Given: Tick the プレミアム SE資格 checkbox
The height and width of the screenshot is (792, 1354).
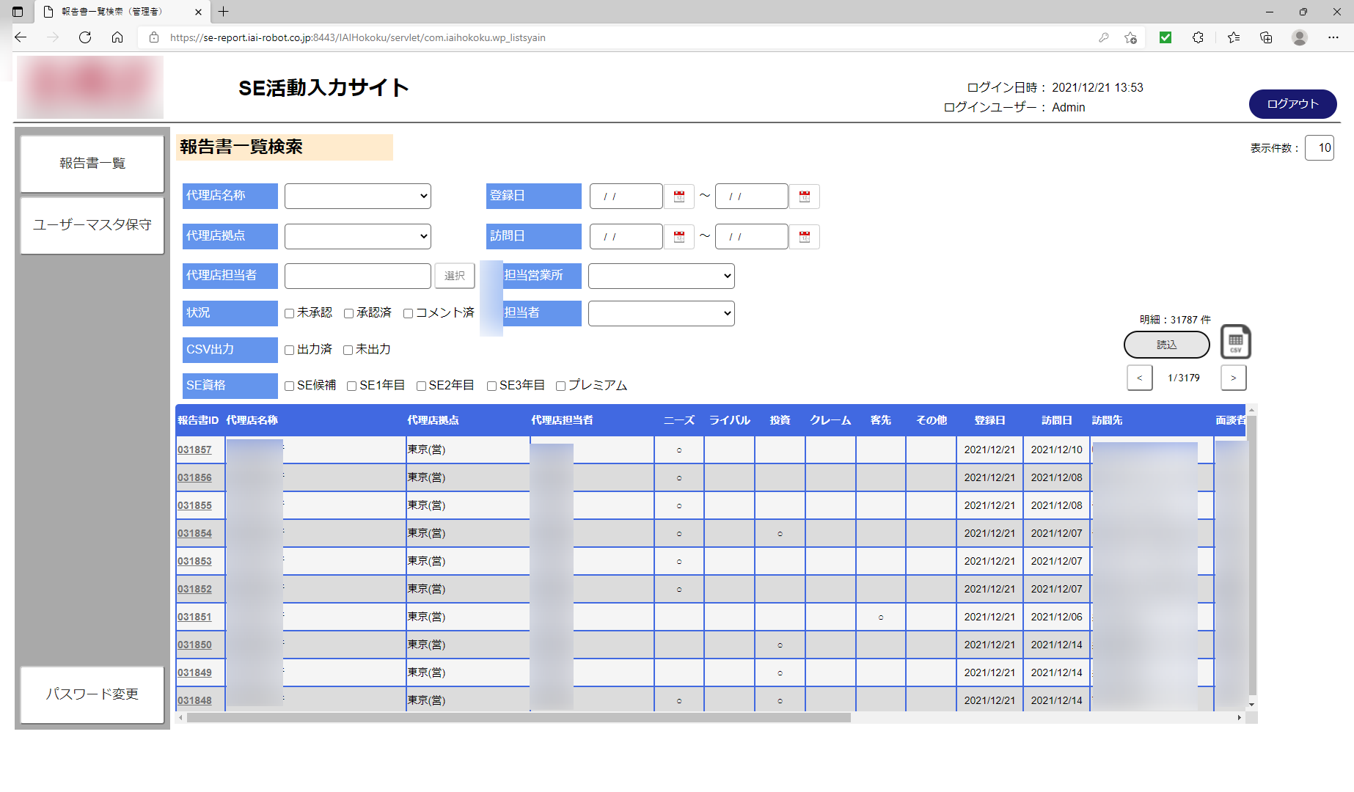Looking at the screenshot, I should coord(561,386).
